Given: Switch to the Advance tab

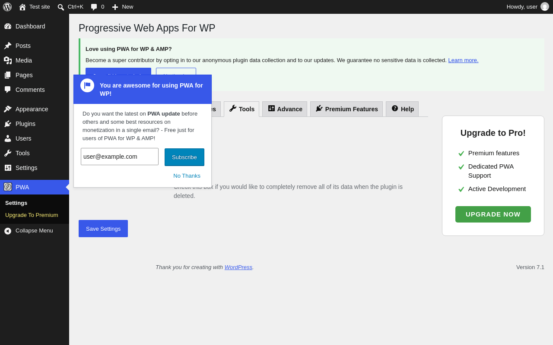Looking at the screenshot, I should click(285, 109).
